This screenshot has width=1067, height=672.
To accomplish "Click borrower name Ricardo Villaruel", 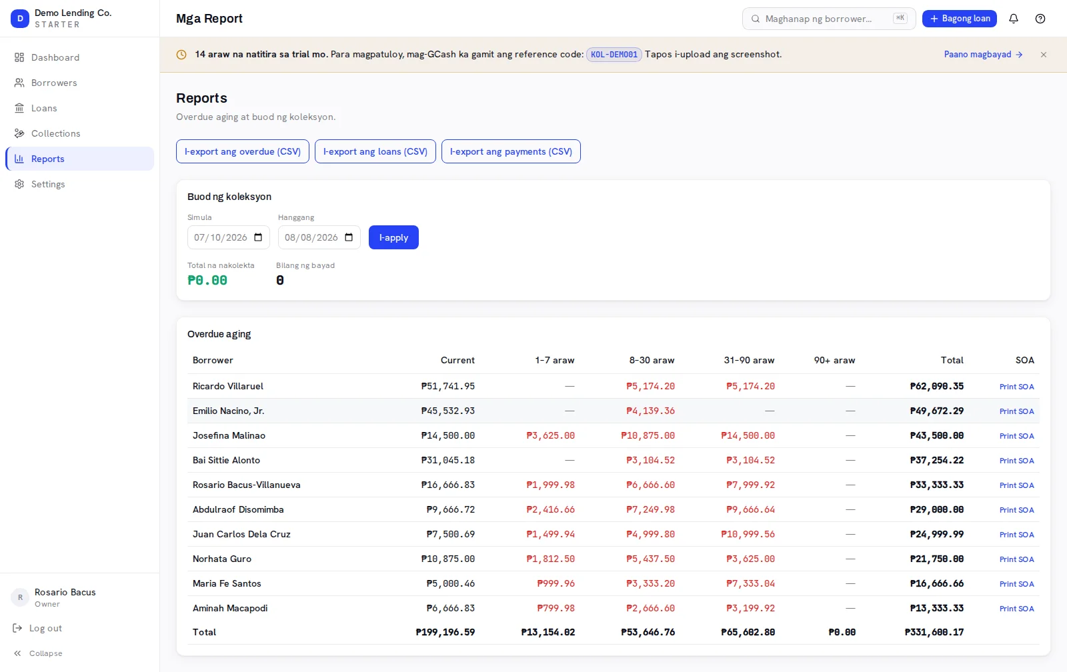I will [228, 386].
